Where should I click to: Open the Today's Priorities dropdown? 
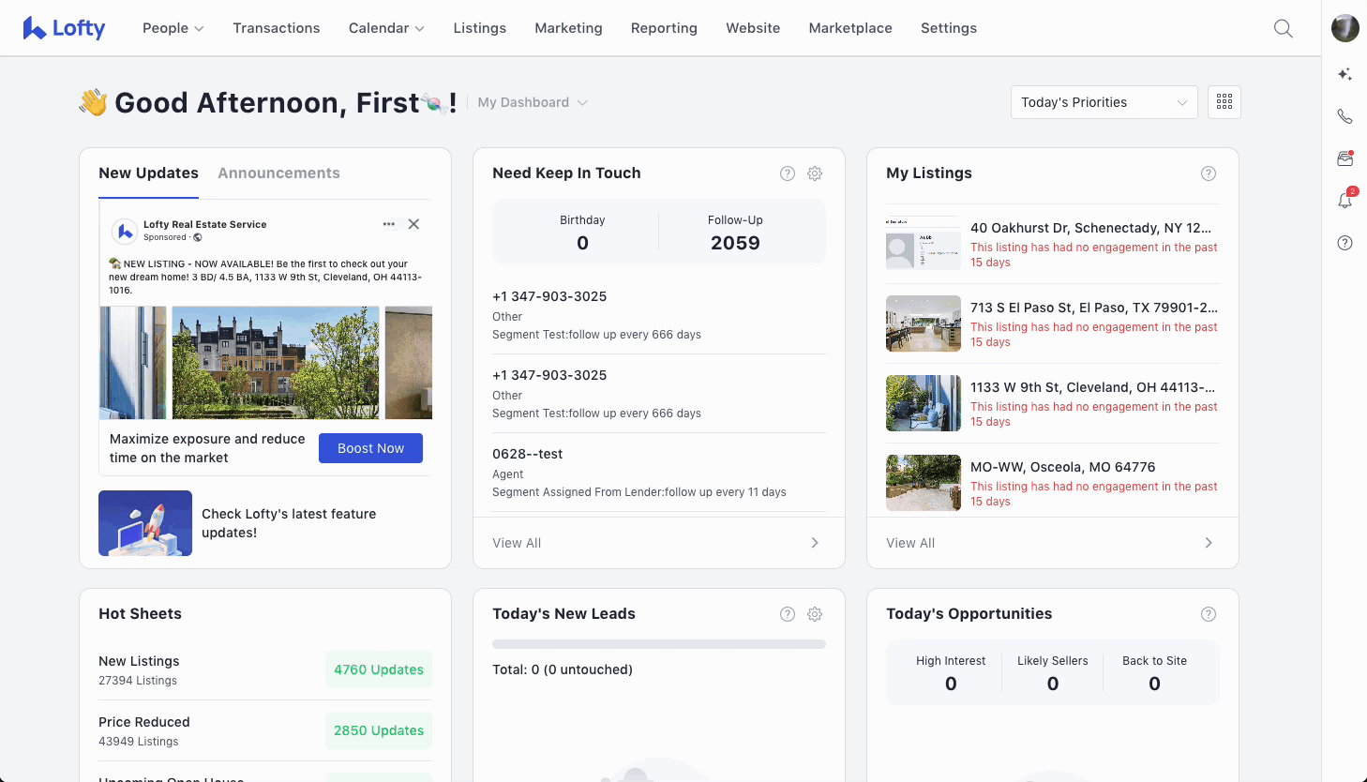point(1104,102)
